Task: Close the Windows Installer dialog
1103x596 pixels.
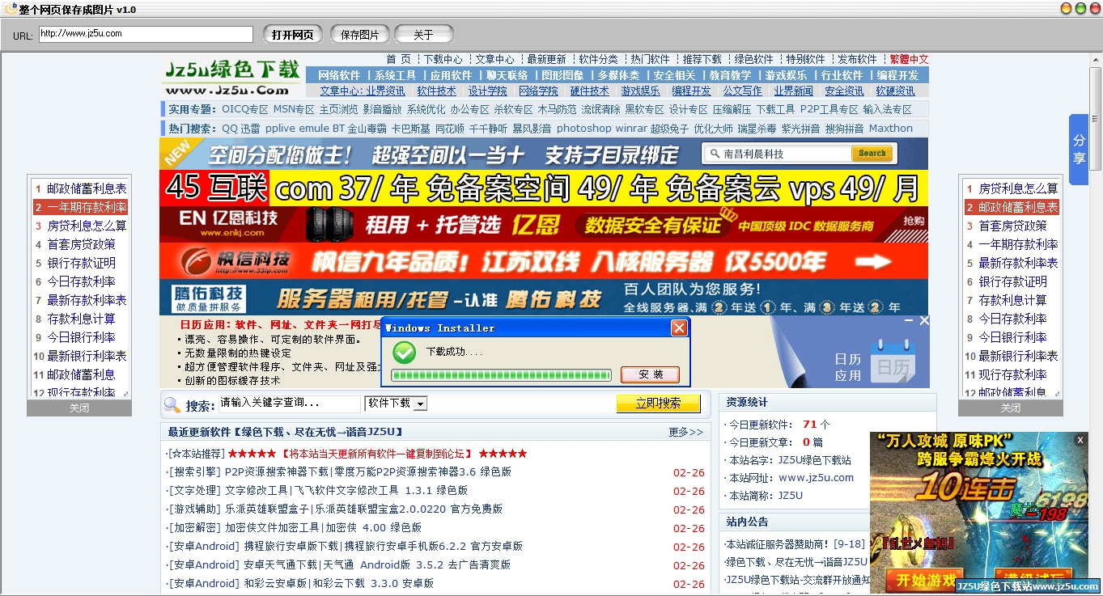Action: click(679, 328)
